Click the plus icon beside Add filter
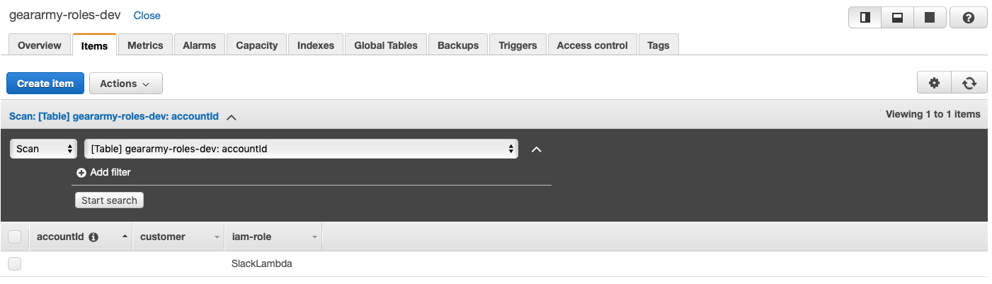 coord(81,172)
